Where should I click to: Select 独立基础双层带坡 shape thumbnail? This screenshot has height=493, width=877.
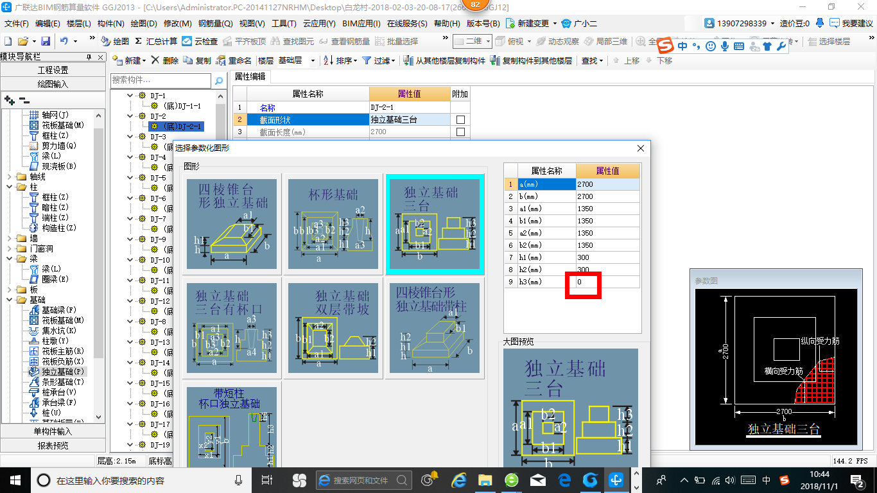click(x=333, y=328)
